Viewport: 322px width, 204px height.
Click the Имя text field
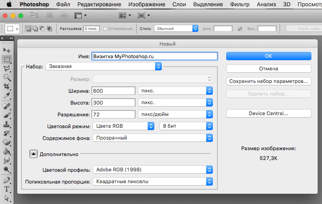pos(154,56)
